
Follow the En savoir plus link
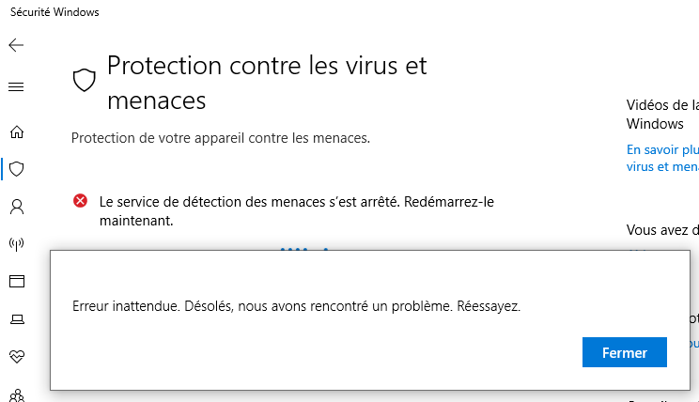(x=662, y=149)
